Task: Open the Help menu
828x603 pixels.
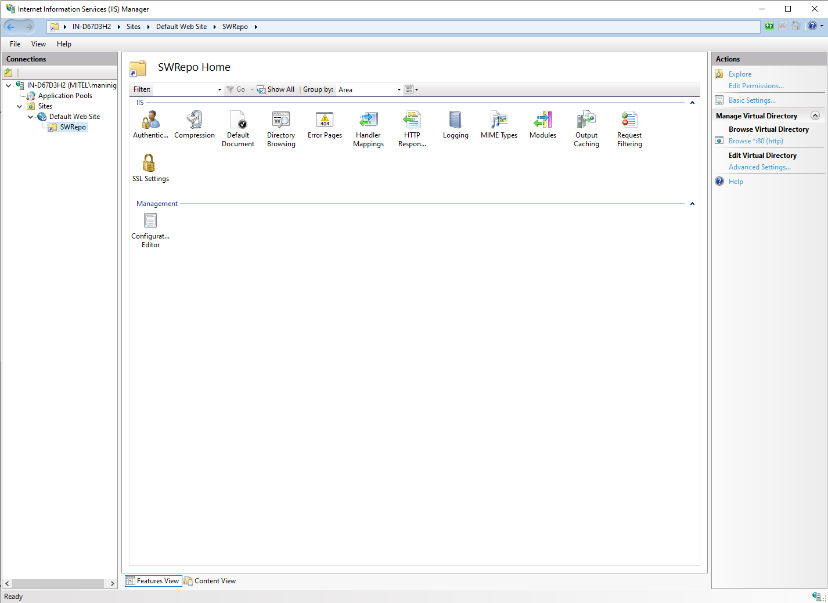Action: [64, 44]
